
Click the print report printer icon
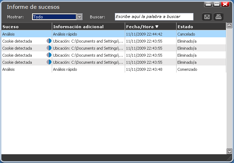pyautogui.click(x=218, y=17)
